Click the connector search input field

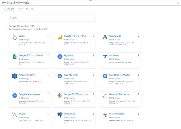point(52,18)
